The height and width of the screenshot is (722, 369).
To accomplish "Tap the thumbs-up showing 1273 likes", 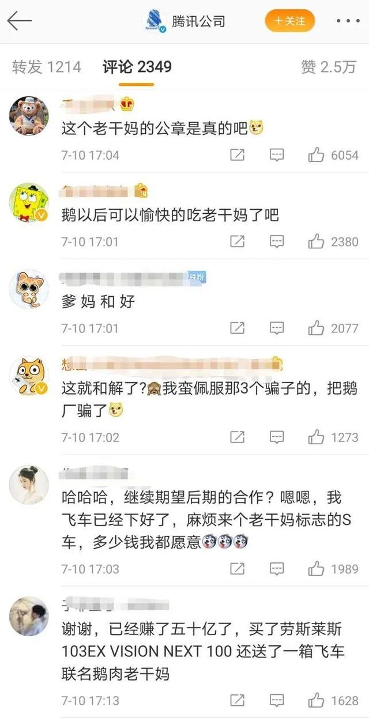I will pos(316,437).
